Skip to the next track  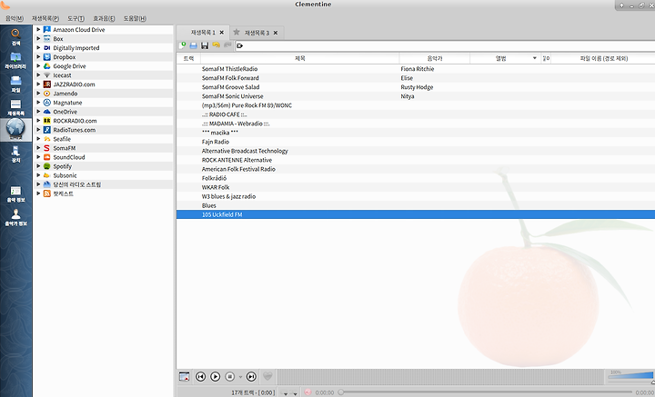click(251, 377)
